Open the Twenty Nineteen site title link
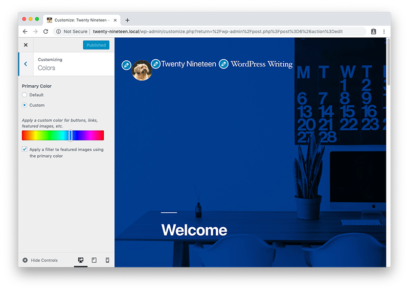The image size is (409, 291). tap(189, 64)
